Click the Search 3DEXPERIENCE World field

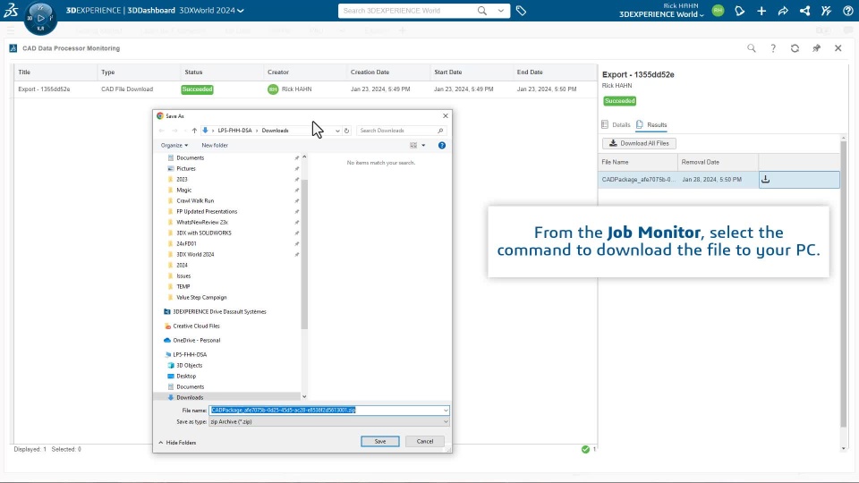pos(408,11)
